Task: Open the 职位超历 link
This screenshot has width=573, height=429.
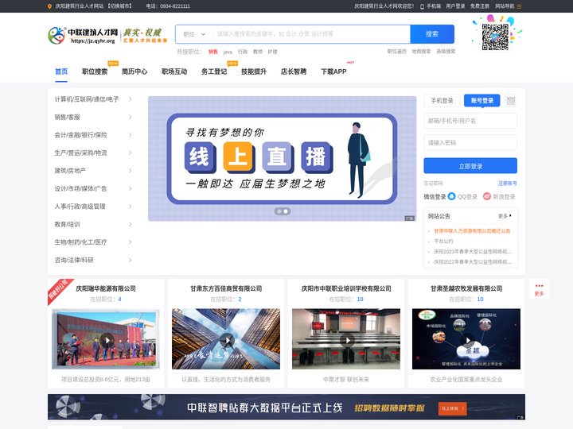Action: pos(397,52)
